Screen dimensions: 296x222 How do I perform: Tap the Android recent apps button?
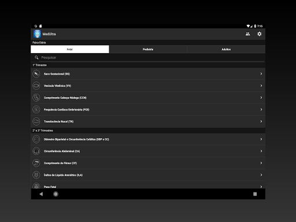point(255,194)
